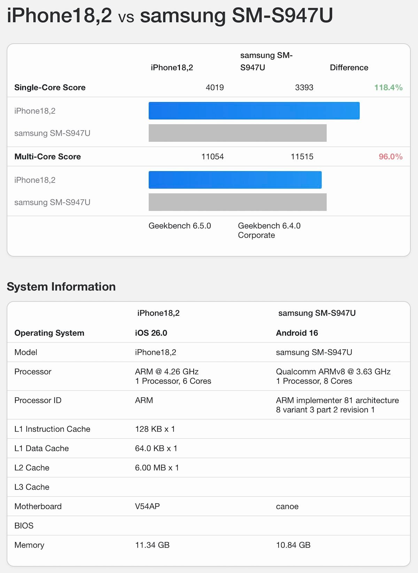Select the 'L3 Cache' row label
Viewport: 418px width, 573px height.
coord(32,487)
